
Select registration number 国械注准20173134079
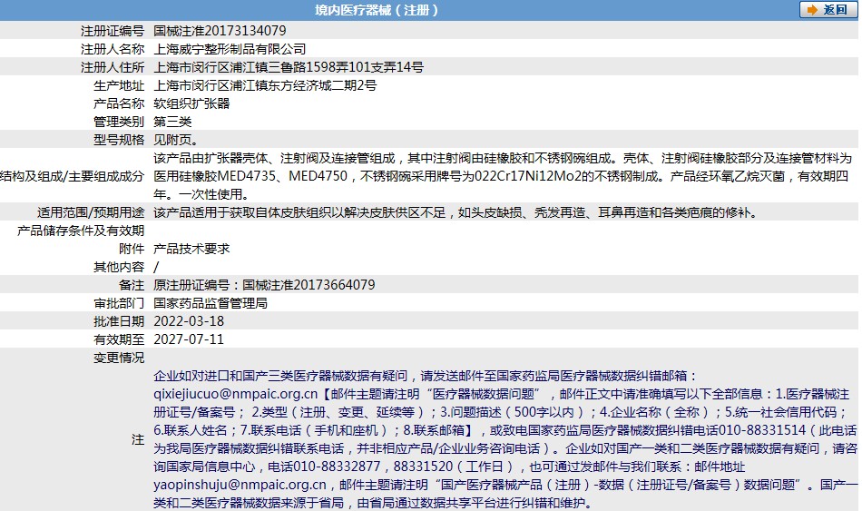(220, 31)
